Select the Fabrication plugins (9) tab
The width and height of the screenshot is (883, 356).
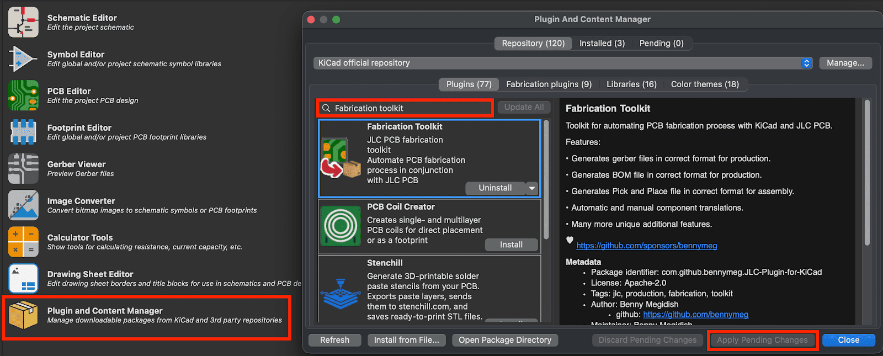point(549,84)
